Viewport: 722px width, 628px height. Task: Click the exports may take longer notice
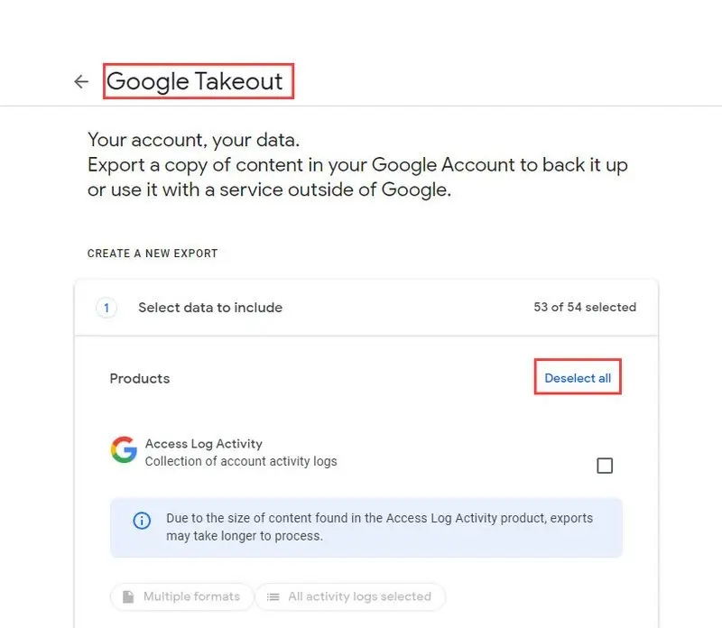(x=366, y=527)
